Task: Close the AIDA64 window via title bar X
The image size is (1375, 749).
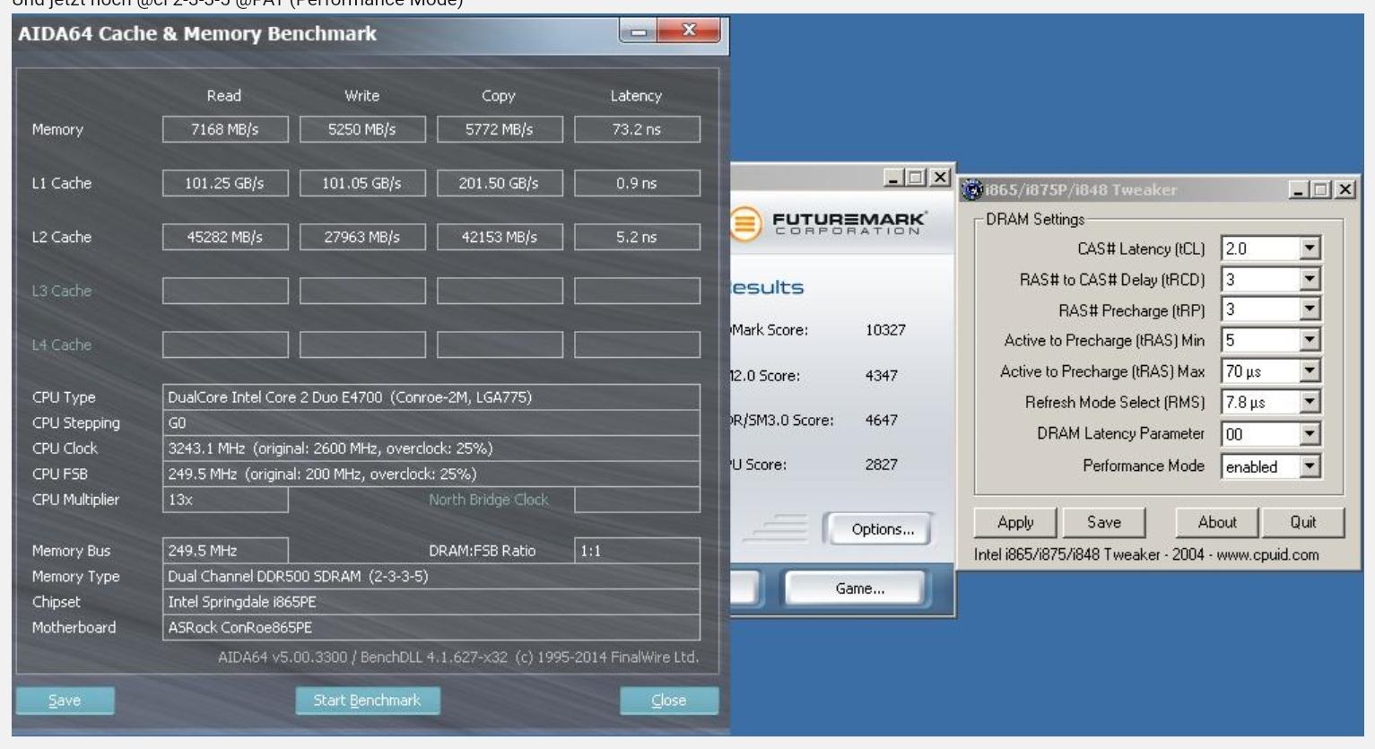Action: [689, 31]
